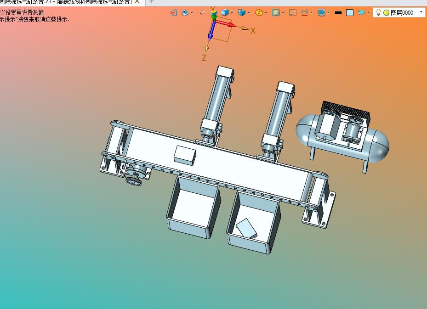Click the eraser tool icon
427x309 pixels.
tap(202, 12)
